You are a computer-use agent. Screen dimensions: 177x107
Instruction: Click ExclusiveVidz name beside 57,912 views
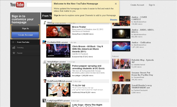(x=77, y=57)
